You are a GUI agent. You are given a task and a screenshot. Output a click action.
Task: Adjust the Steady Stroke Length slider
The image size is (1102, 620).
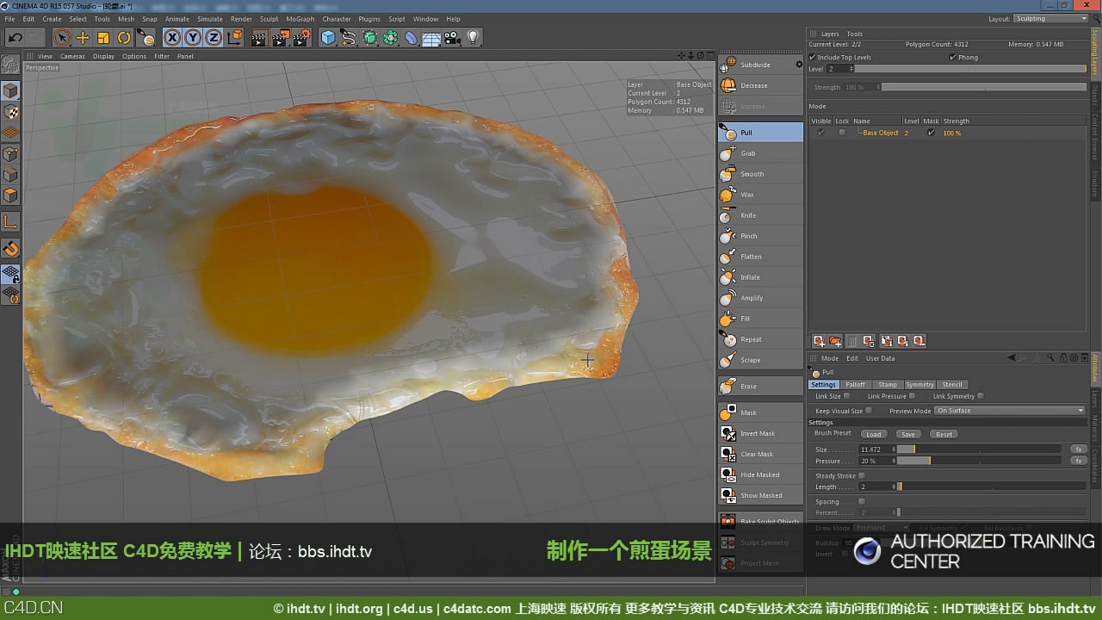992,487
